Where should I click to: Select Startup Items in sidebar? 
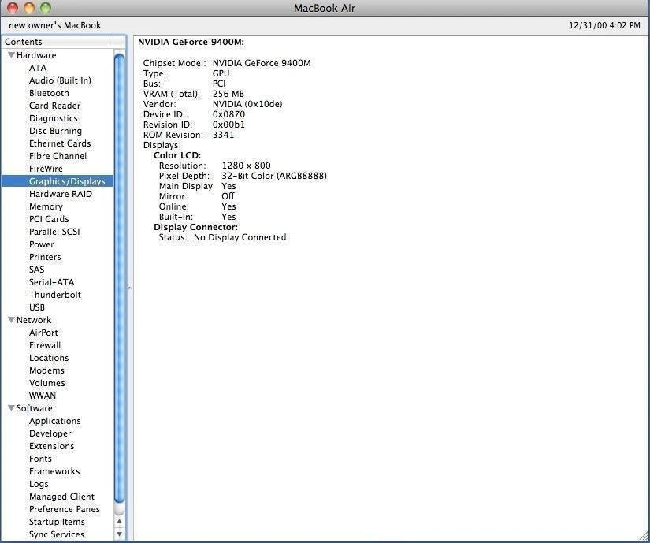57,522
